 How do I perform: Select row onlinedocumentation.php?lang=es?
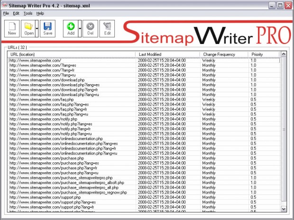click(x=144, y=143)
